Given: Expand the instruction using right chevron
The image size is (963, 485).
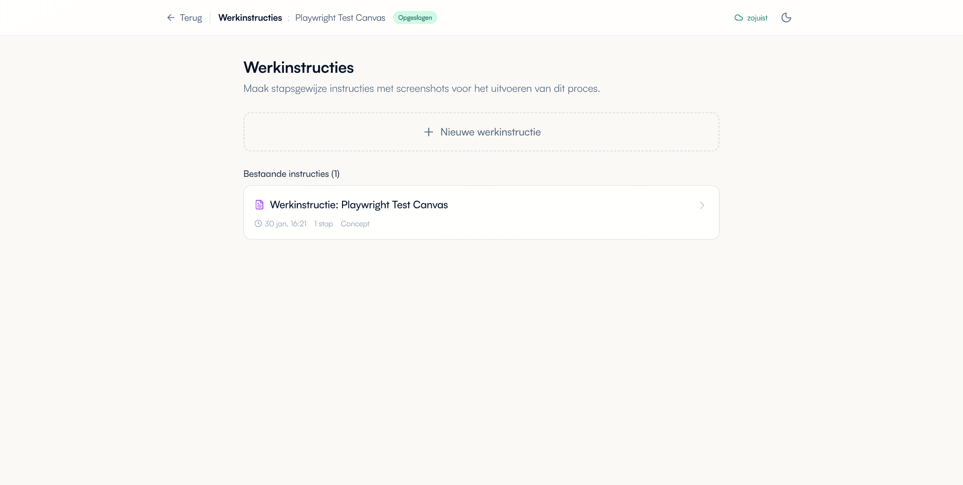Looking at the screenshot, I should point(702,205).
